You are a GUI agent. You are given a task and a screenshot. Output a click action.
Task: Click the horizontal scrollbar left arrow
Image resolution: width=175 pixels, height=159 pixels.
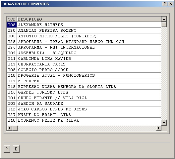click(x=9, y=128)
